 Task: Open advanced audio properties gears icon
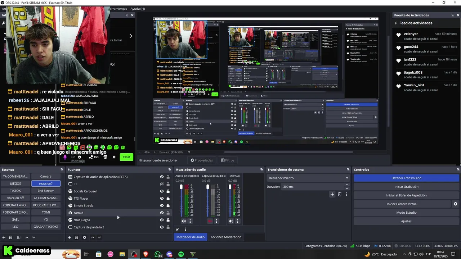coord(178,229)
